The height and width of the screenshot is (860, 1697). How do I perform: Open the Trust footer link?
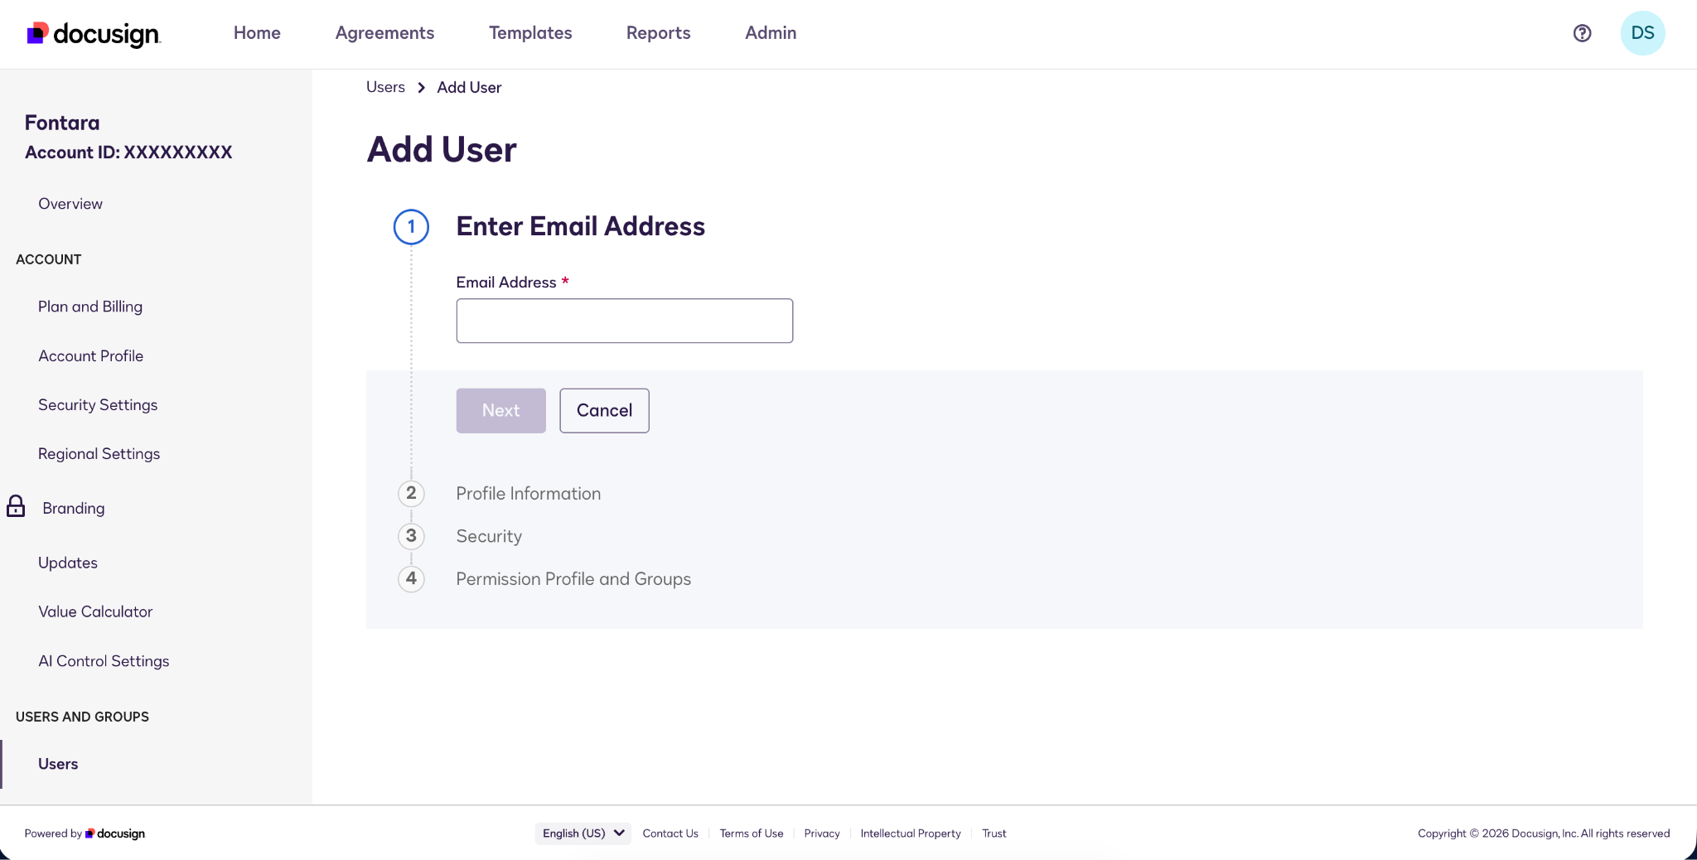[994, 833]
